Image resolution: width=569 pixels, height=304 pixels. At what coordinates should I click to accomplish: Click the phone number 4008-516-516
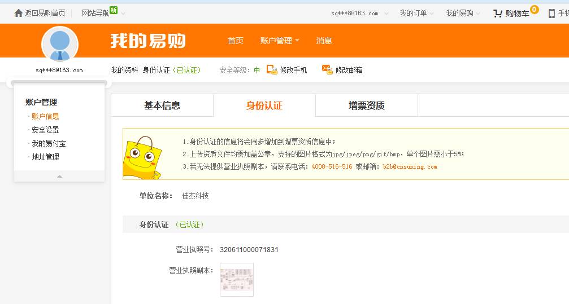click(x=332, y=167)
